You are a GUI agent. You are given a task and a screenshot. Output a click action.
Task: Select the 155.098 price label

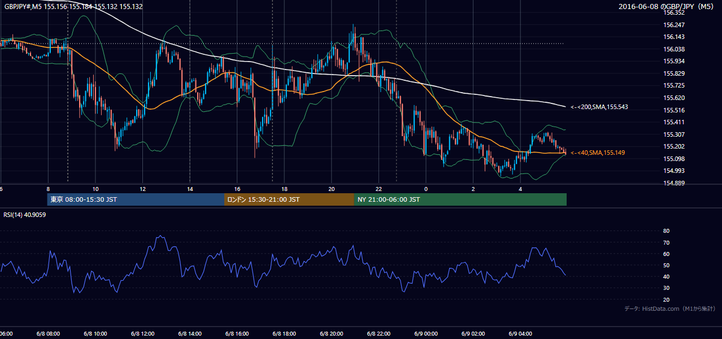[674, 159]
